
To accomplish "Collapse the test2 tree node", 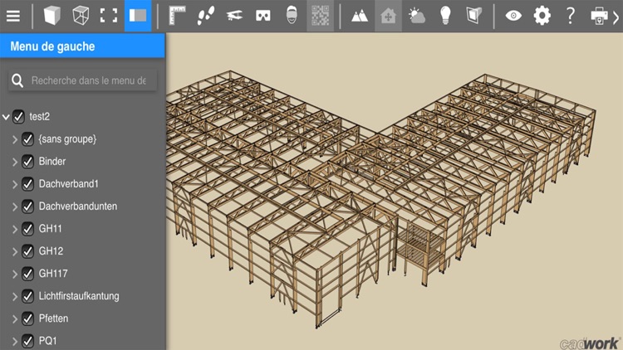I will click(x=6, y=117).
